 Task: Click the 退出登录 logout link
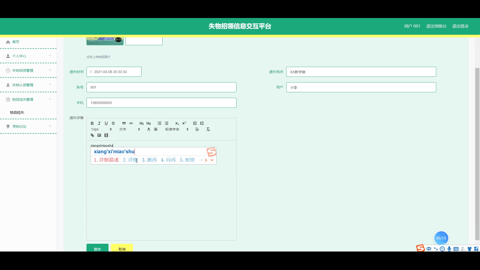click(x=460, y=26)
